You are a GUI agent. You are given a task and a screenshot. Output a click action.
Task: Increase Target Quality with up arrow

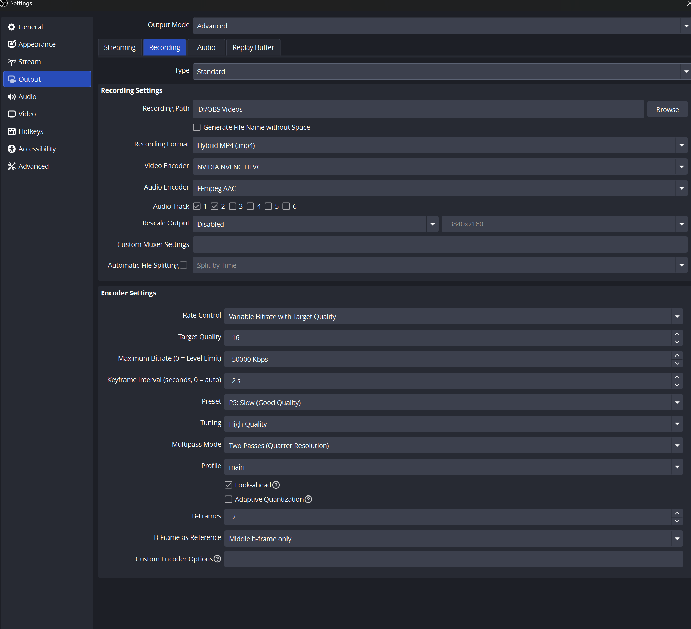tap(677, 334)
